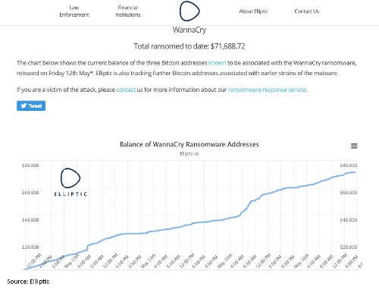This screenshot has width=379, height=293.
Task: Open the Contact Us page
Action: pos(307,11)
